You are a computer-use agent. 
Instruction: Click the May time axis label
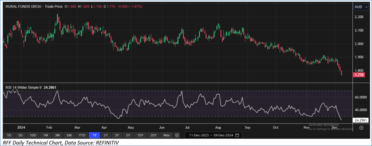(131, 127)
